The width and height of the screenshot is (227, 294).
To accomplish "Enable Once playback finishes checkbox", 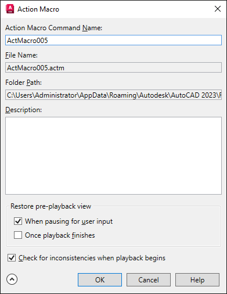I will (18, 235).
